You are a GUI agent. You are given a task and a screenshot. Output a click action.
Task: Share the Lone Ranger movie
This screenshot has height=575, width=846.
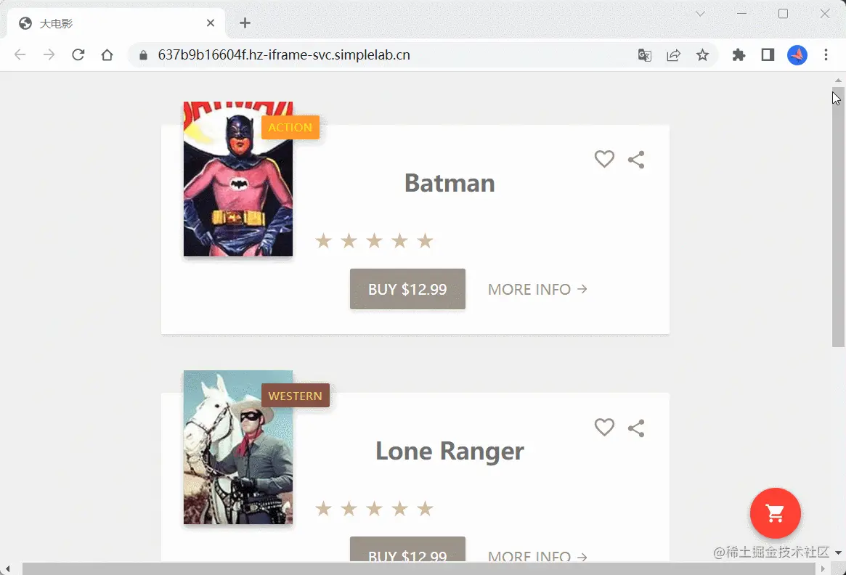point(636,428)
